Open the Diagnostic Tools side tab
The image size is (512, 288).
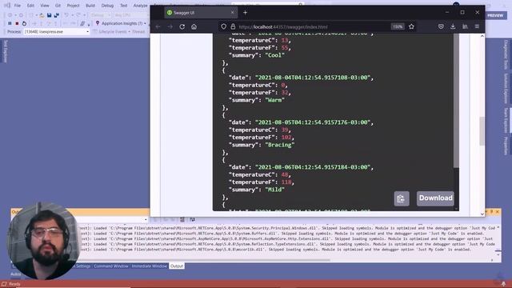tap(506, 54)
